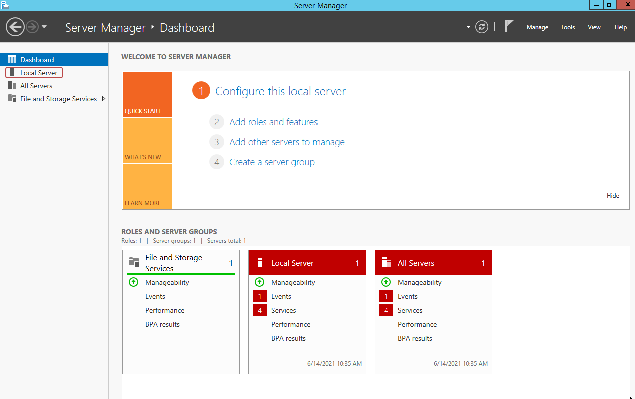Open Performance in Local Server tile
The width and height of the screenshot is (635, 399).
[291, 324]
